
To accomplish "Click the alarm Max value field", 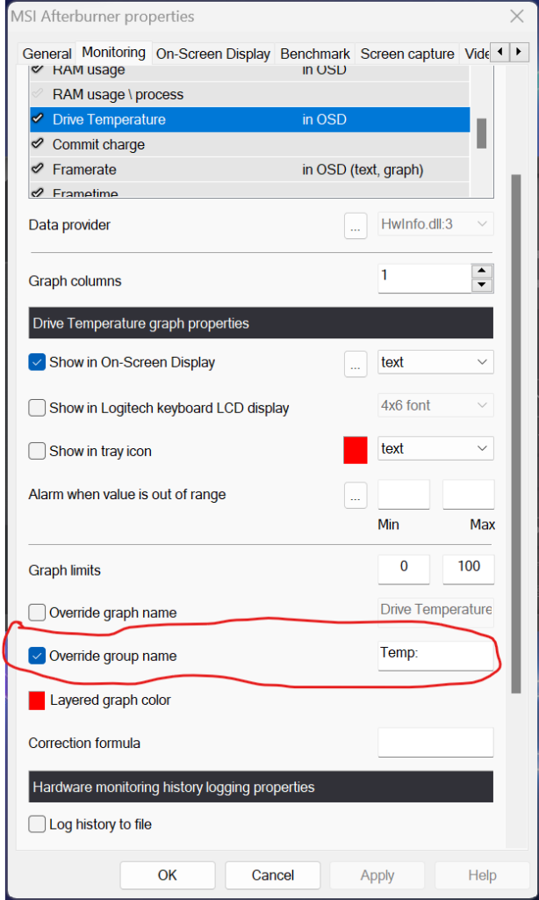I will [x=469, y=495].
